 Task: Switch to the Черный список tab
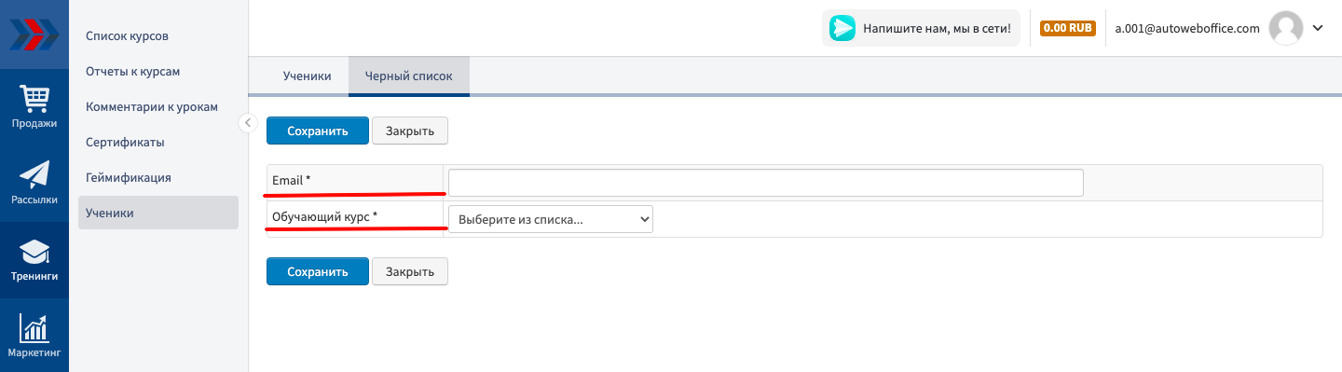409,76
